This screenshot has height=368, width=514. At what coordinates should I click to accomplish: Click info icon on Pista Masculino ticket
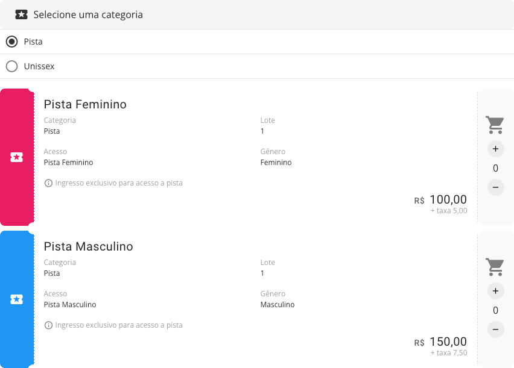pos(48,325)
